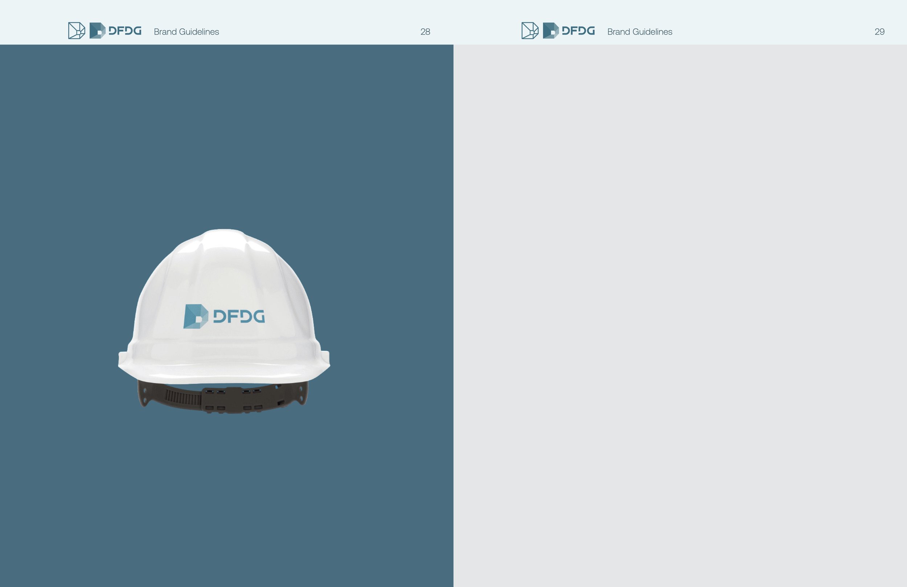Click the DFDG wordmark in page 29 header
Image resolution: width=907 pixels, height=587 pixels.
point(578,30)
